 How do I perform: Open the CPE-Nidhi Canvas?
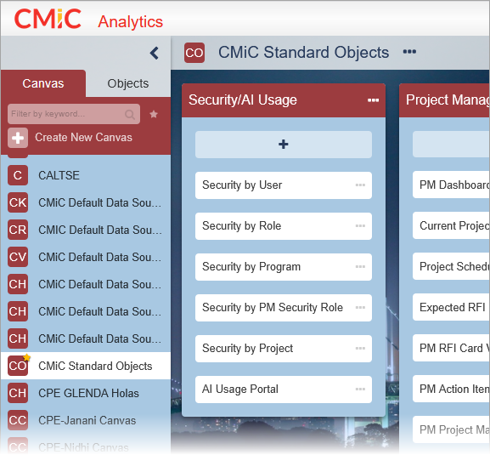pos(86,447)
